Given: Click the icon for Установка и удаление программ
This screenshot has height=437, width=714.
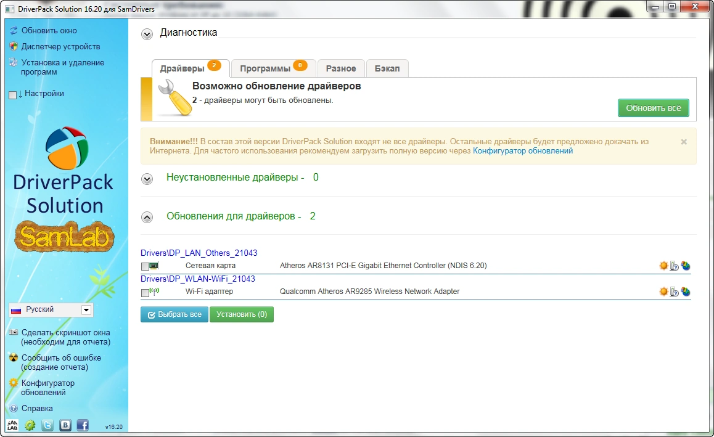Looking at the screenshot, I should click(x=14, y=63).
